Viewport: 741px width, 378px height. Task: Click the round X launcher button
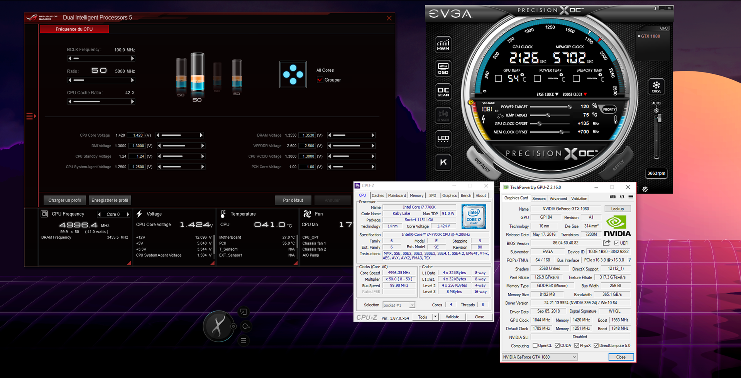(218, 326)
